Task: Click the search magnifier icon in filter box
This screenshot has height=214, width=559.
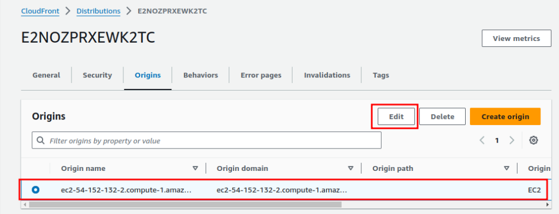Action: click(x=40, y=140)
